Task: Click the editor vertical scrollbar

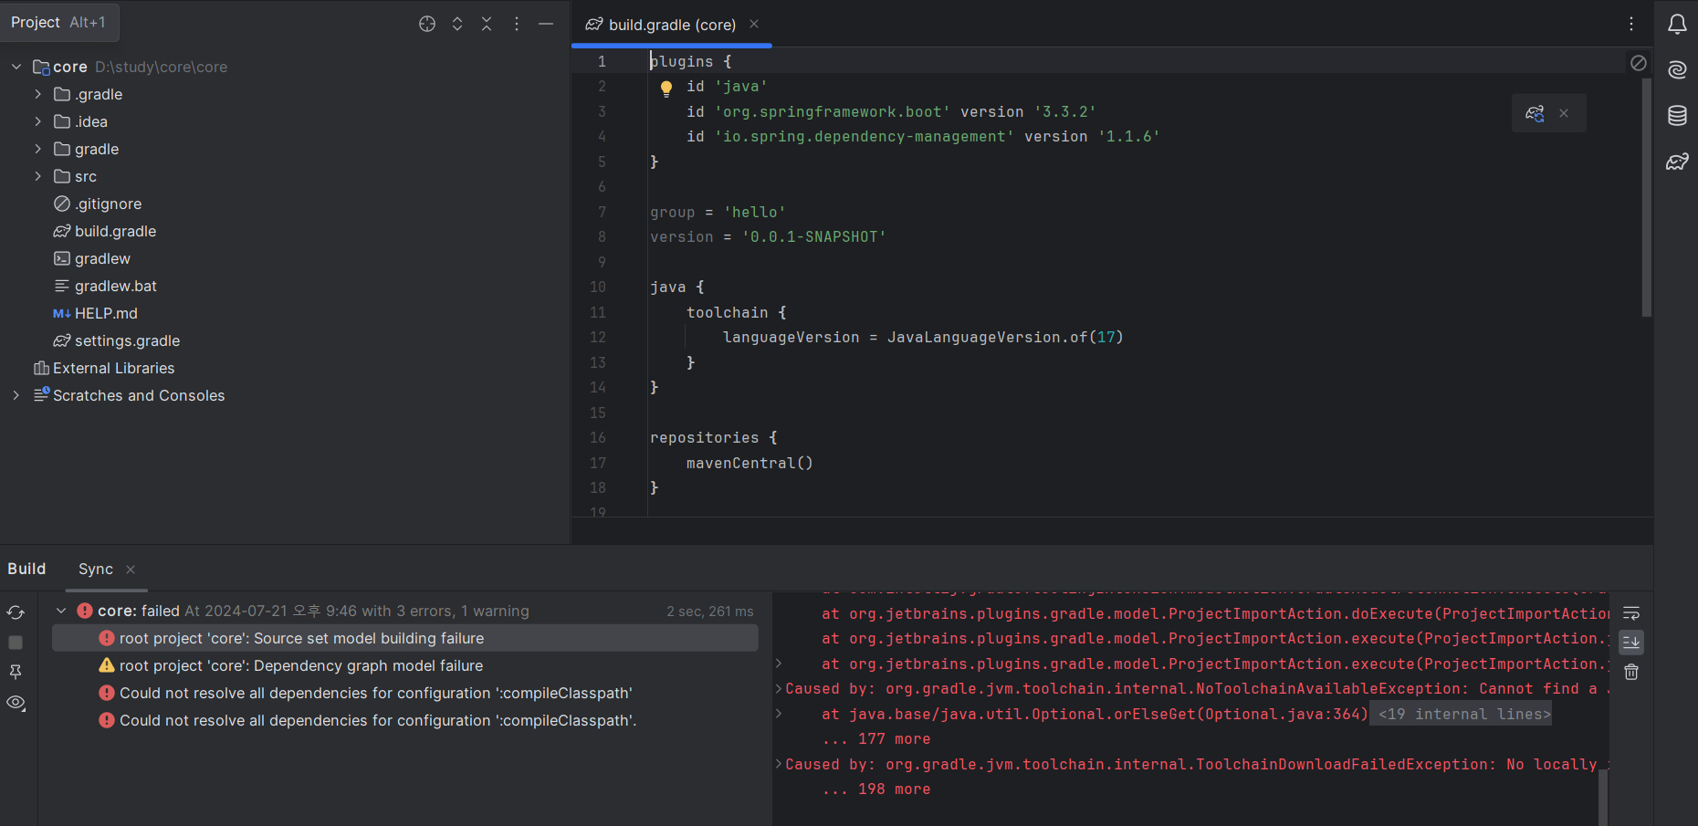Action: [1647, 196]
